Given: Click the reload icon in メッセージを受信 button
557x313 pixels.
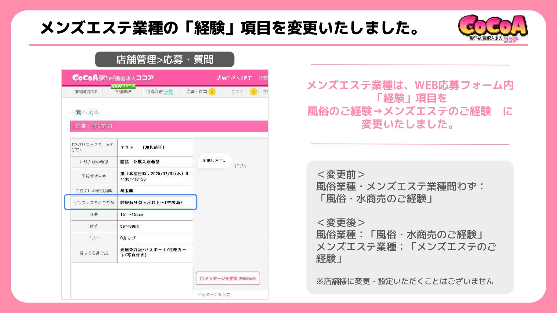Looking at the screenshot, I should point(202,279).
